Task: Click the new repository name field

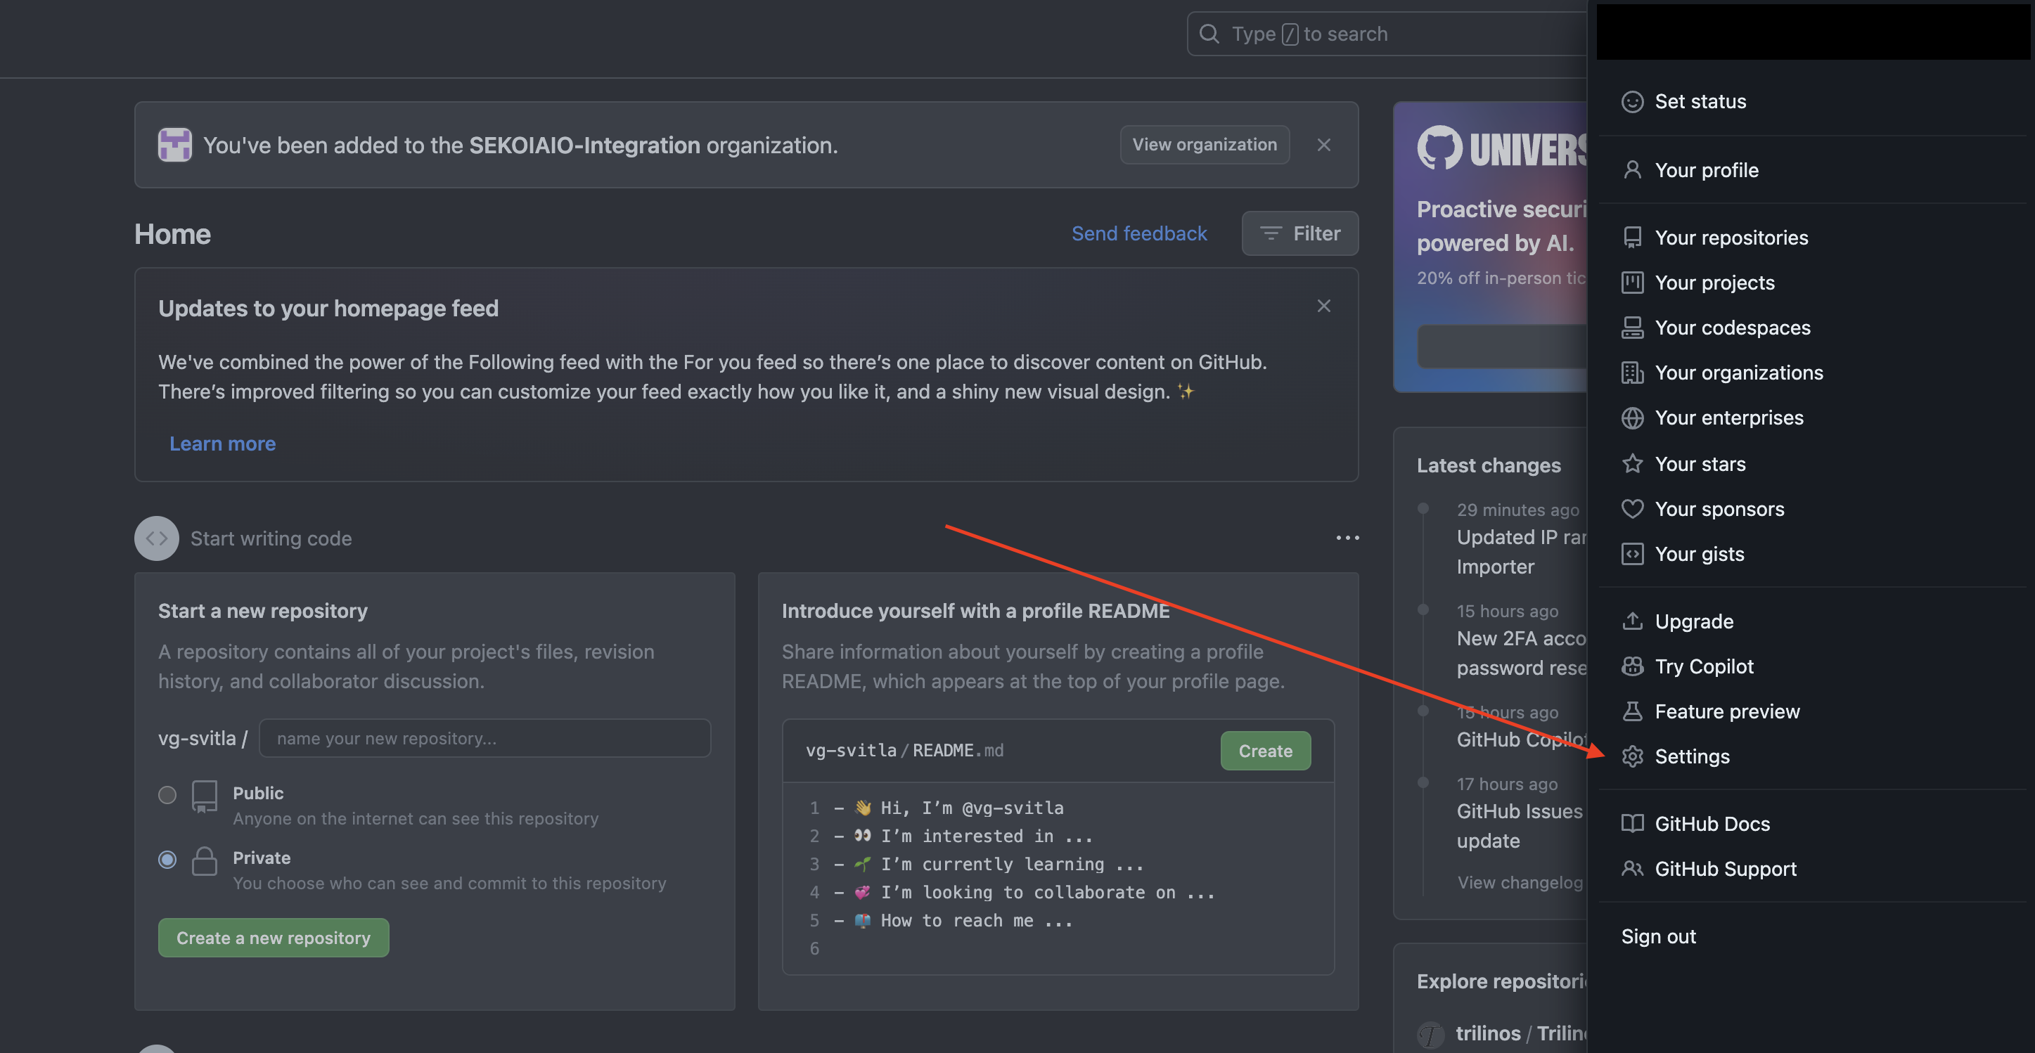Action: [x=484, y=738]
